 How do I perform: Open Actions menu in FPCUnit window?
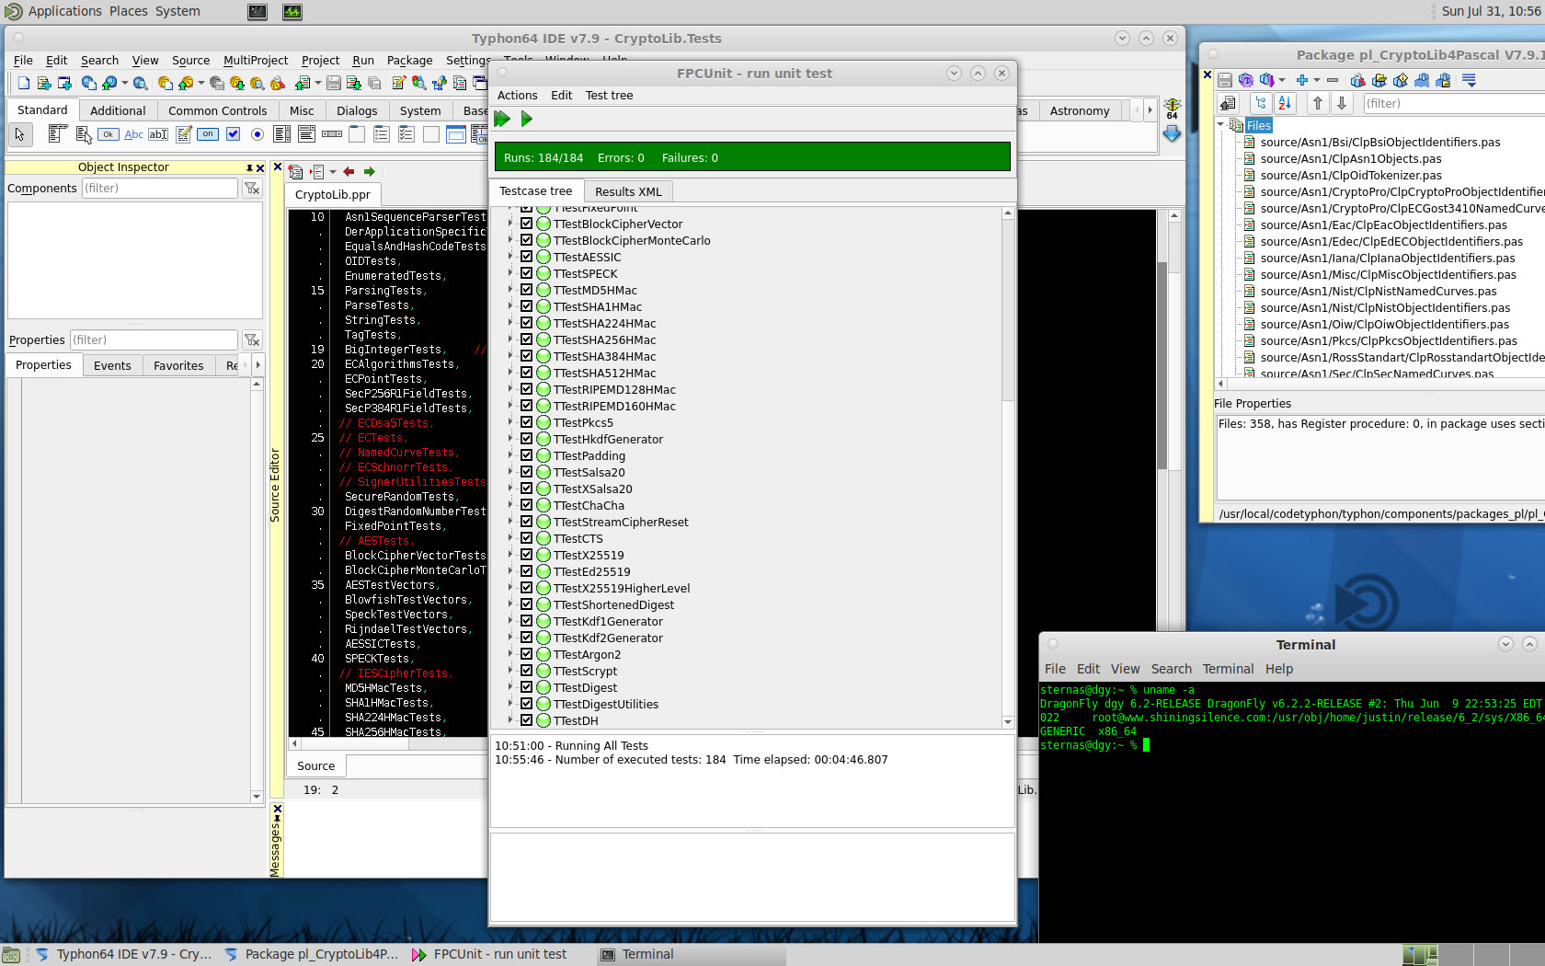click(517, 96)
